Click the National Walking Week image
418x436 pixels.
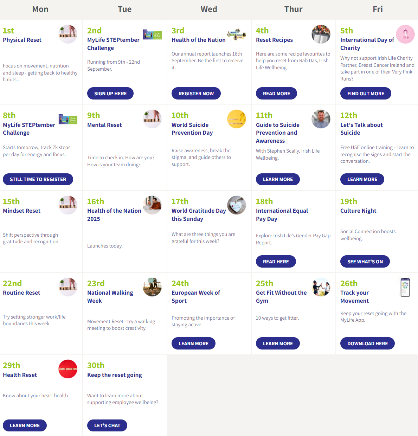click(152, 287)
